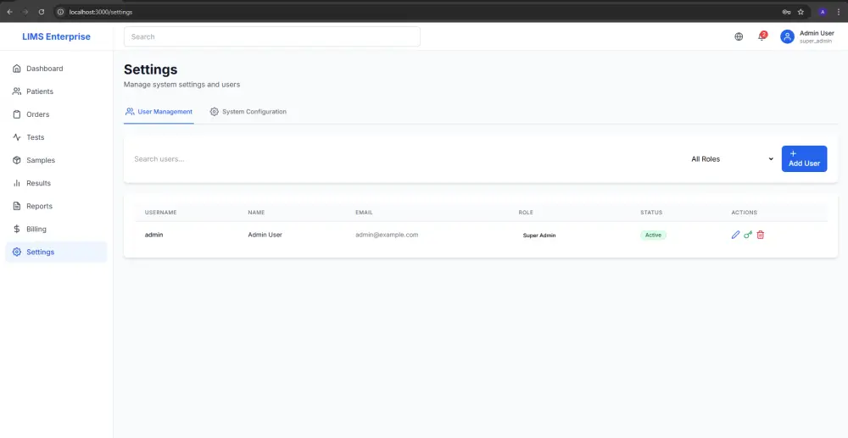
Task: Click the globe language icon
Action: [x=739, y=36]
